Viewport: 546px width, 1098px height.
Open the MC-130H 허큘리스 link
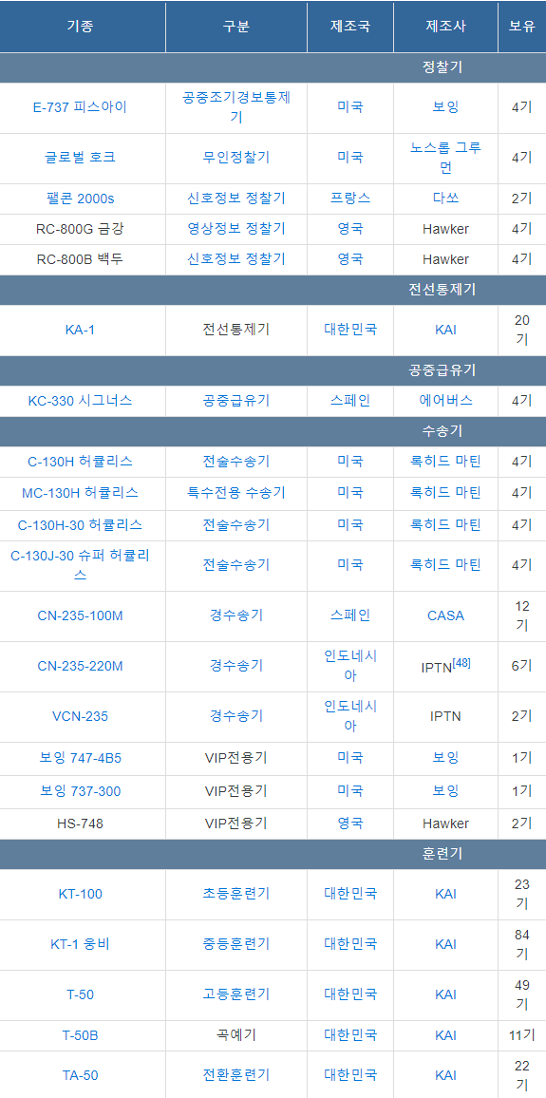point(80,492)
